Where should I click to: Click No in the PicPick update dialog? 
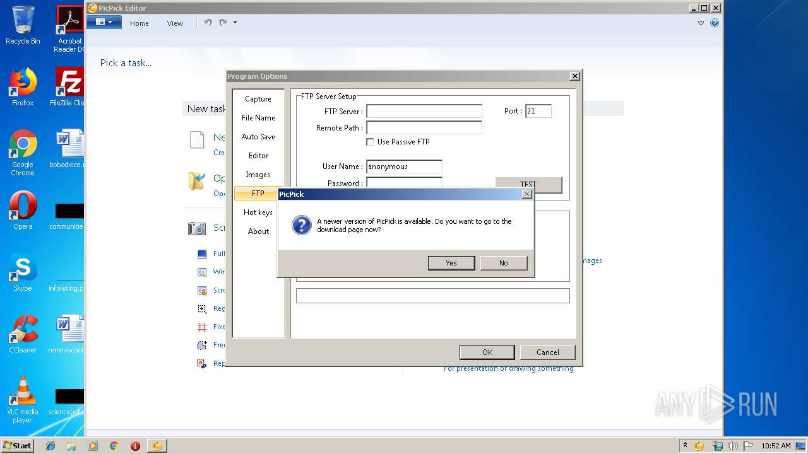click(x=503, y=263)
